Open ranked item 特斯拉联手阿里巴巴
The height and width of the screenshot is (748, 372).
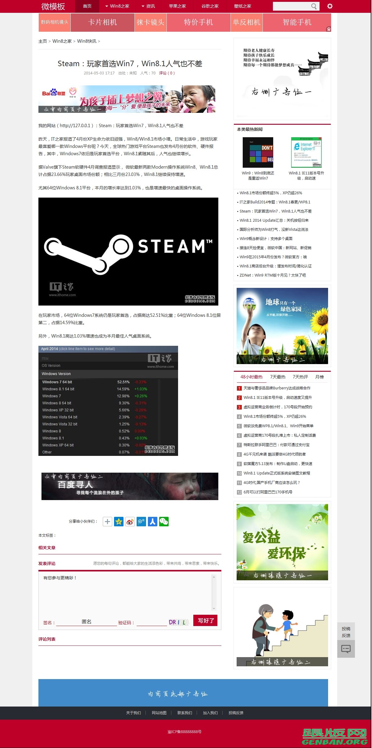pyautogui.click(x=277, y=445)
